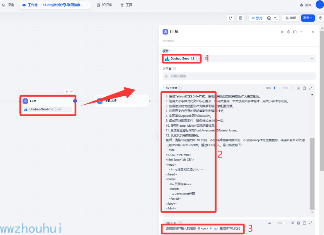Open the environment variables (ENV) icon

click(x=241, y=18)
